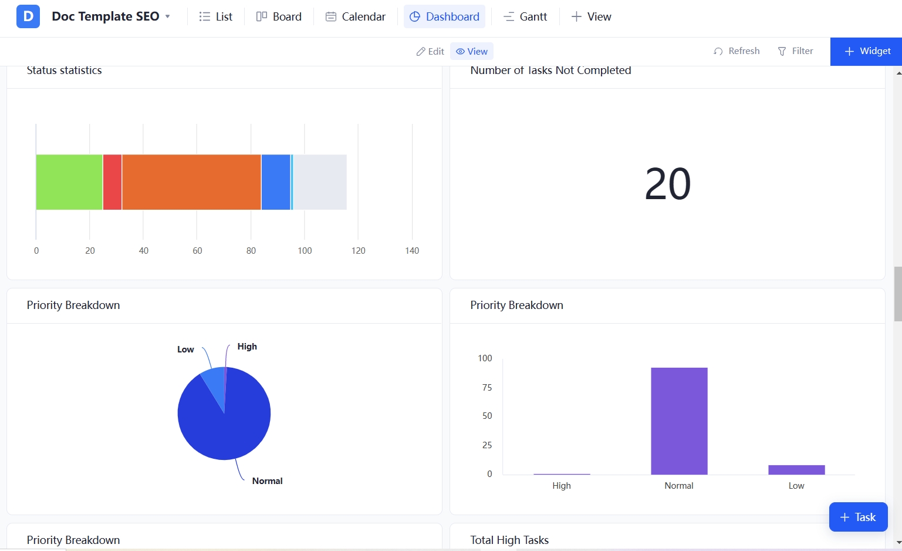Open the Board view tab
The image size is (902, 551).
pos(279,16)
